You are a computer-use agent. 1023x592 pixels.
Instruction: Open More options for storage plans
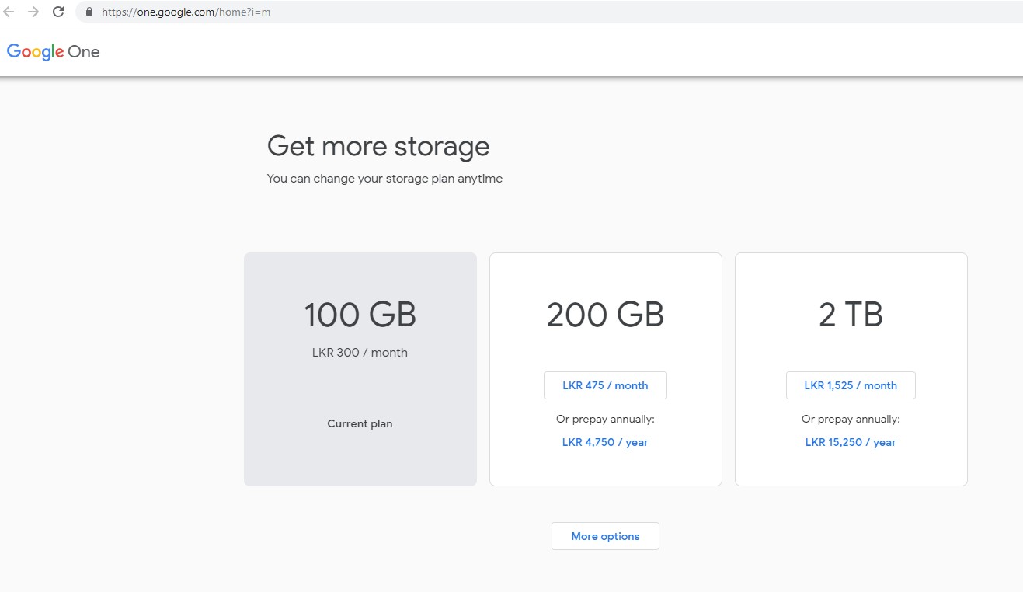tap(605, 536)
